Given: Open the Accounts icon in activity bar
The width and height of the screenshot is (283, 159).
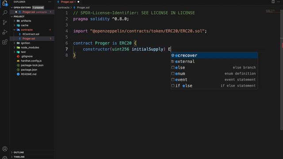Looking at the screenshot, I should coord(5,149).
